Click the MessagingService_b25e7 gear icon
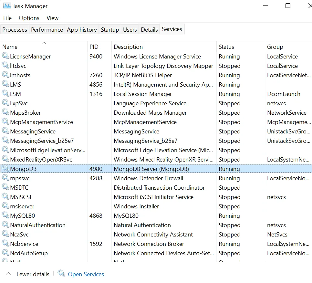The height and width of the screenshot is (283, 312). (5, 140)
